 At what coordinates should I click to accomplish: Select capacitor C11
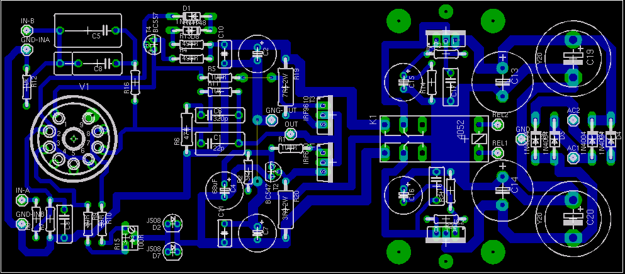(224, 232)
